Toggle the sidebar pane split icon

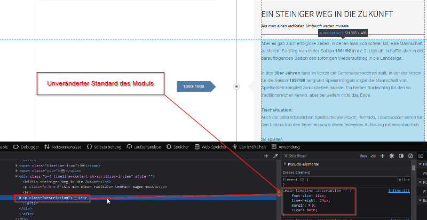[x=421, y=156]
